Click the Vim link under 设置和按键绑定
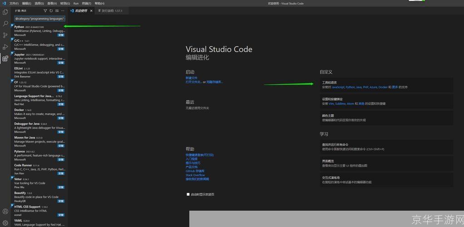Screen dimensions: 464x227 pos(331,104)
